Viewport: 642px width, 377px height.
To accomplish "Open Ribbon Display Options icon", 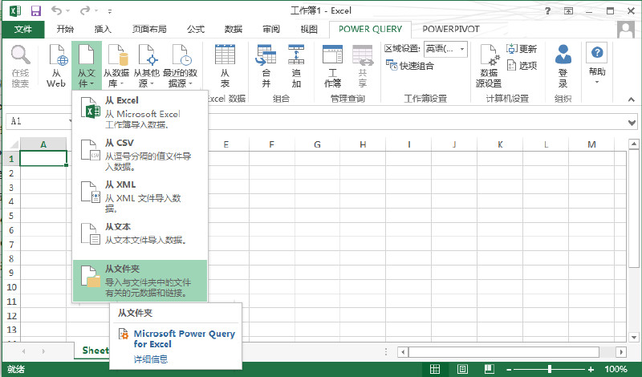I will click(x=568, y=11).
